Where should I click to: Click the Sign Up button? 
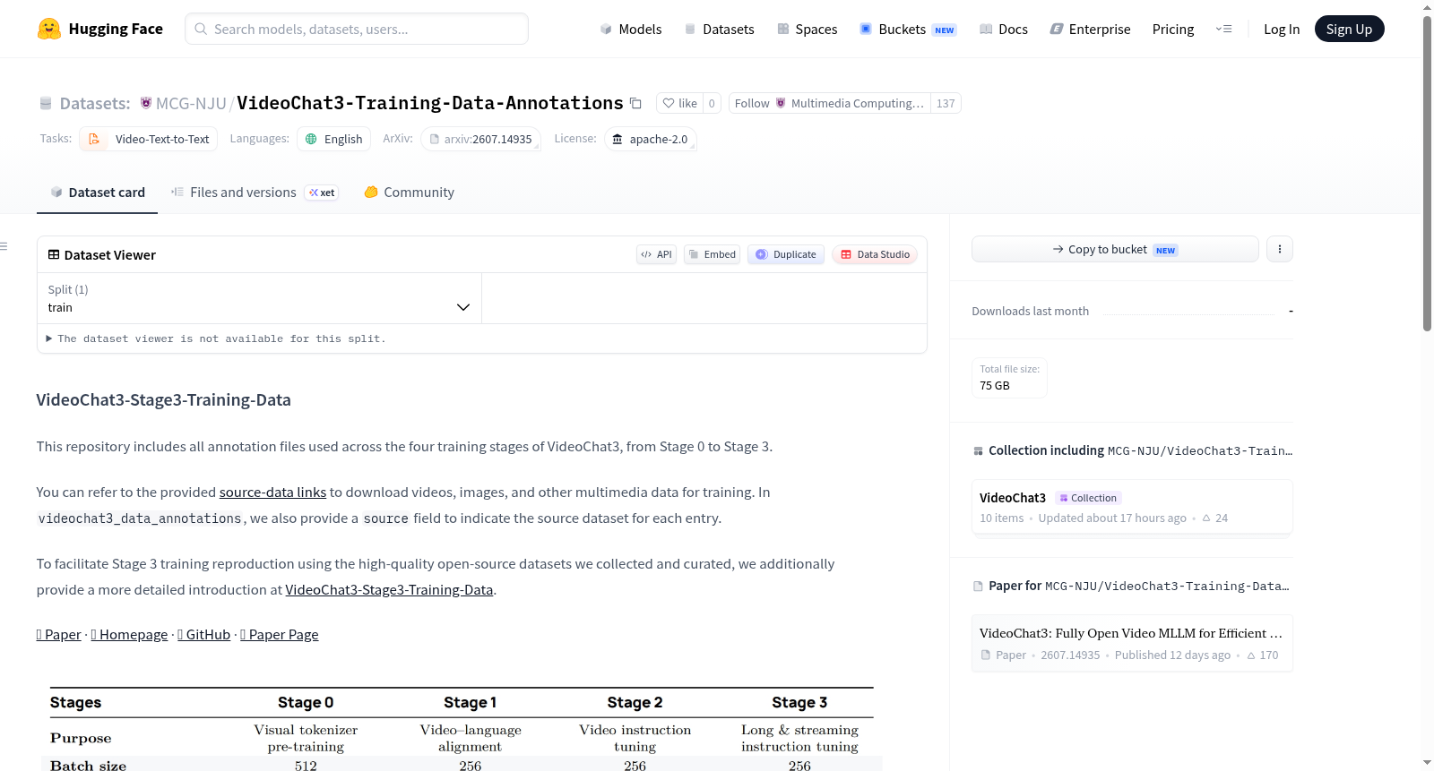pos(1349,29)
